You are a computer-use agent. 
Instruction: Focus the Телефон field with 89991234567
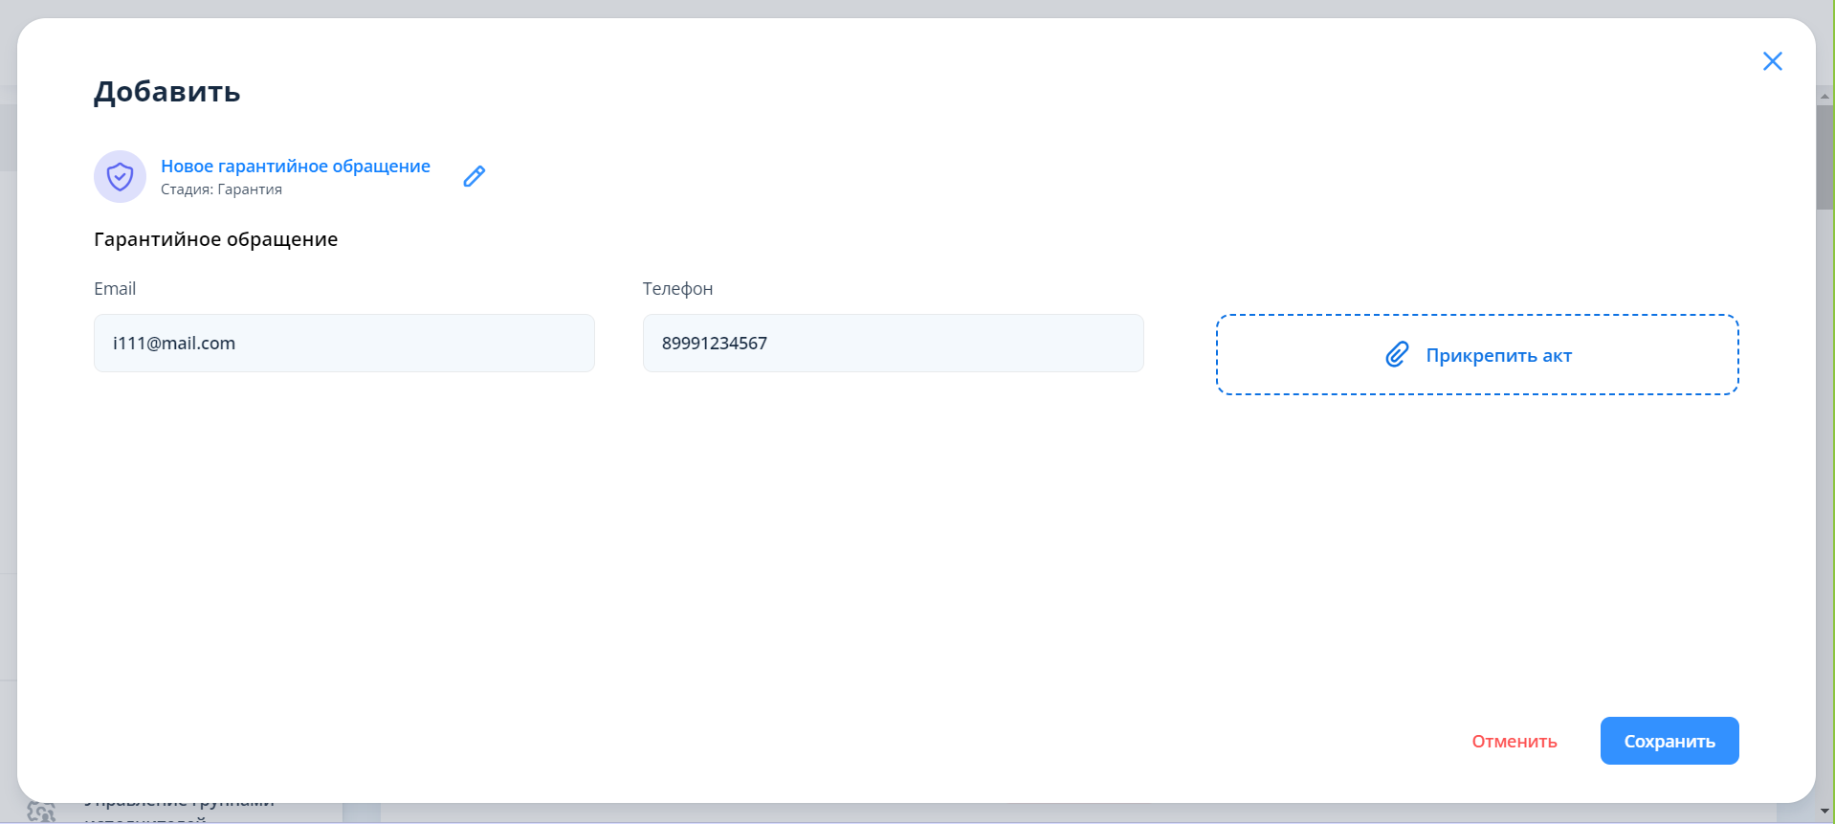click(x=893, y=344)
